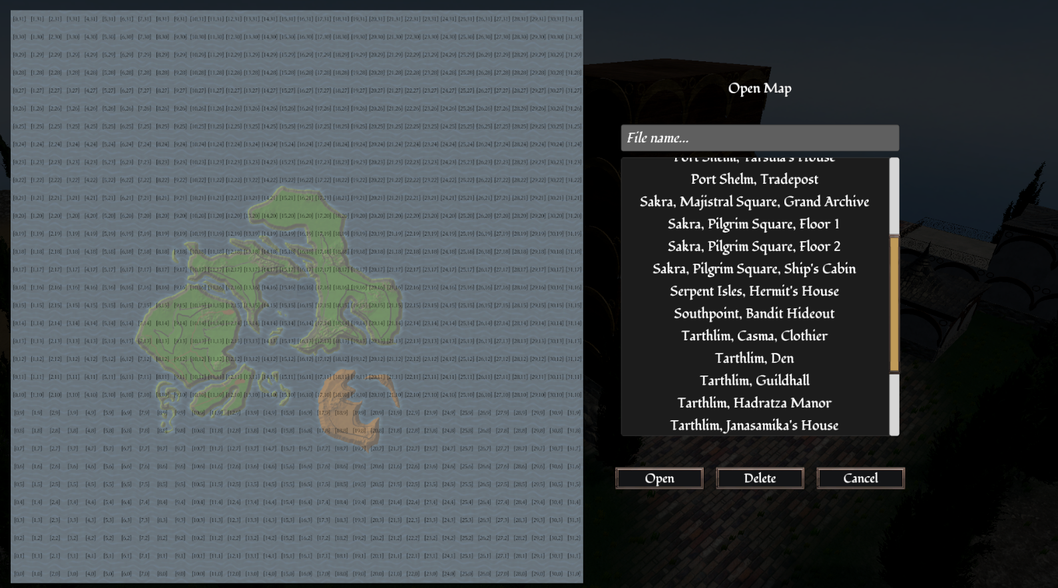Image resolution: width=1058 pixels, height=588 pixels.
Task: Click scrollbar track below the thumb
Action: click(x=894, y=404)
